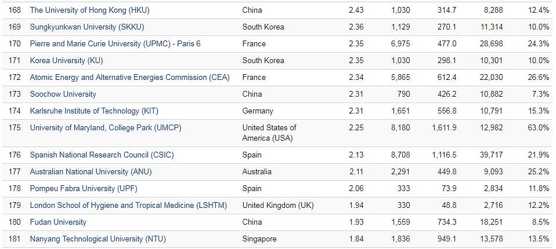The width and height of the screenshot is (556, 249).
Task: Click the 39,717 value in CSIC row
Action: click(491, 155)
